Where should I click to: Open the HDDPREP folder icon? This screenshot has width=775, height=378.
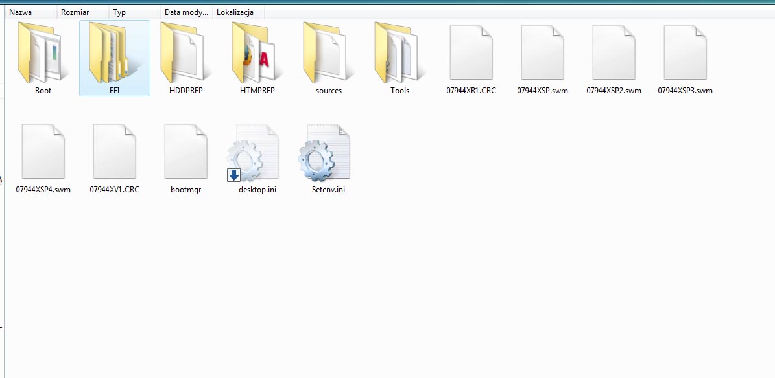click(185, 53)
